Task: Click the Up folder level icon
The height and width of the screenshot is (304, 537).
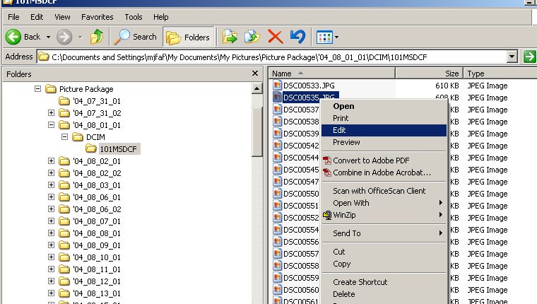Action: coord(97,37)
